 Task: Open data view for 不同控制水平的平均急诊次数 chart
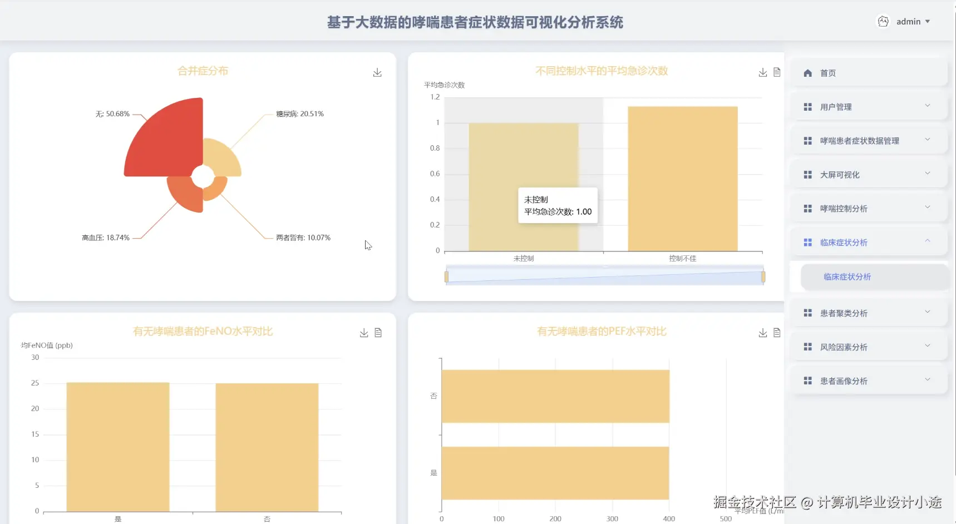(x=777, y=72)
